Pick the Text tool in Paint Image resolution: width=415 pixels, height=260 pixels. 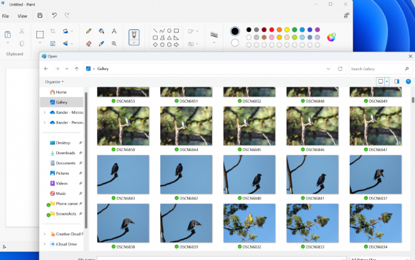[x=114, y=31]
